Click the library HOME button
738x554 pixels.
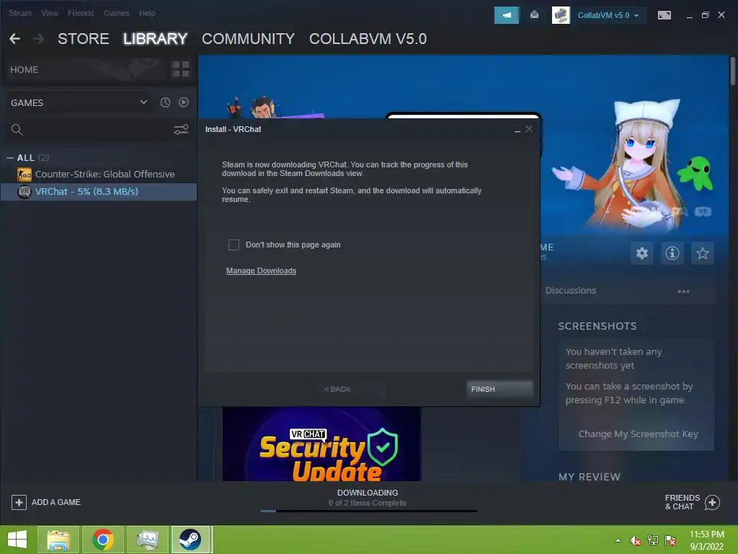coord(24,70)
